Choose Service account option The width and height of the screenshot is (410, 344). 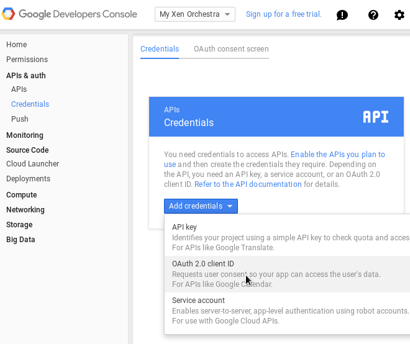[287, 310]
